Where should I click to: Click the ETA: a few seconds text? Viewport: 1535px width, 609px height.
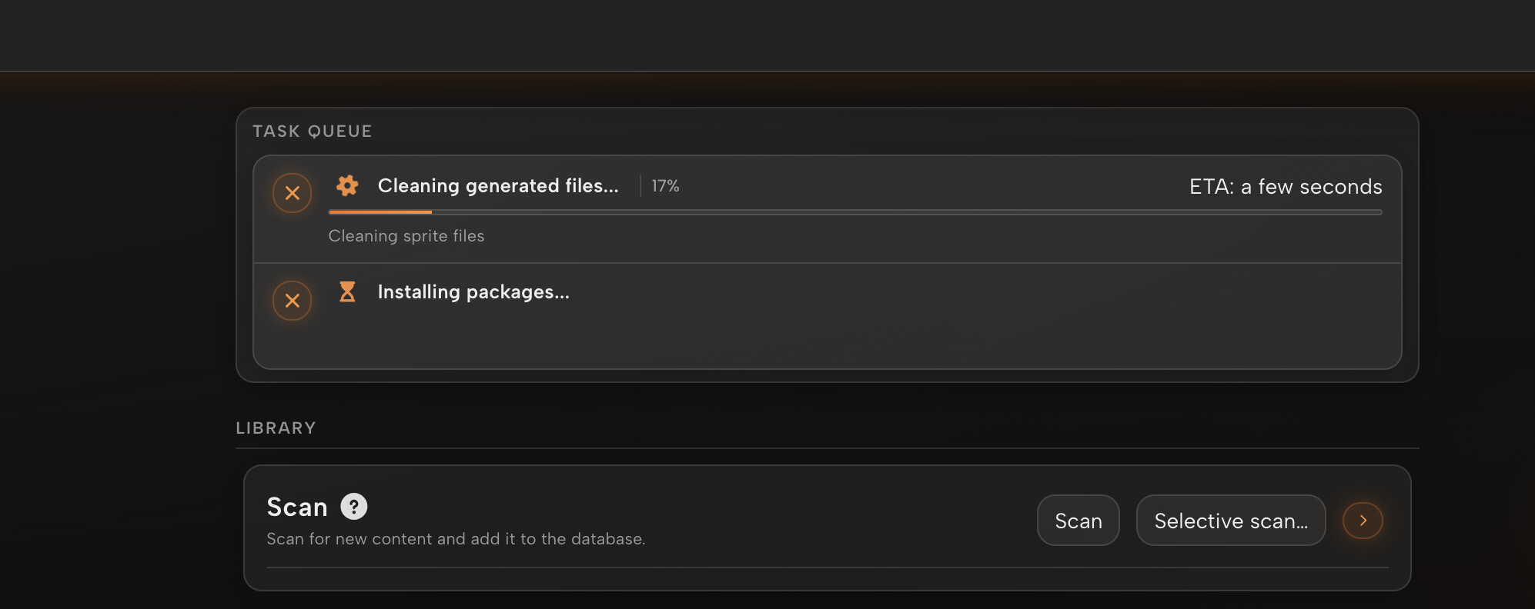tap(1286, 187)
